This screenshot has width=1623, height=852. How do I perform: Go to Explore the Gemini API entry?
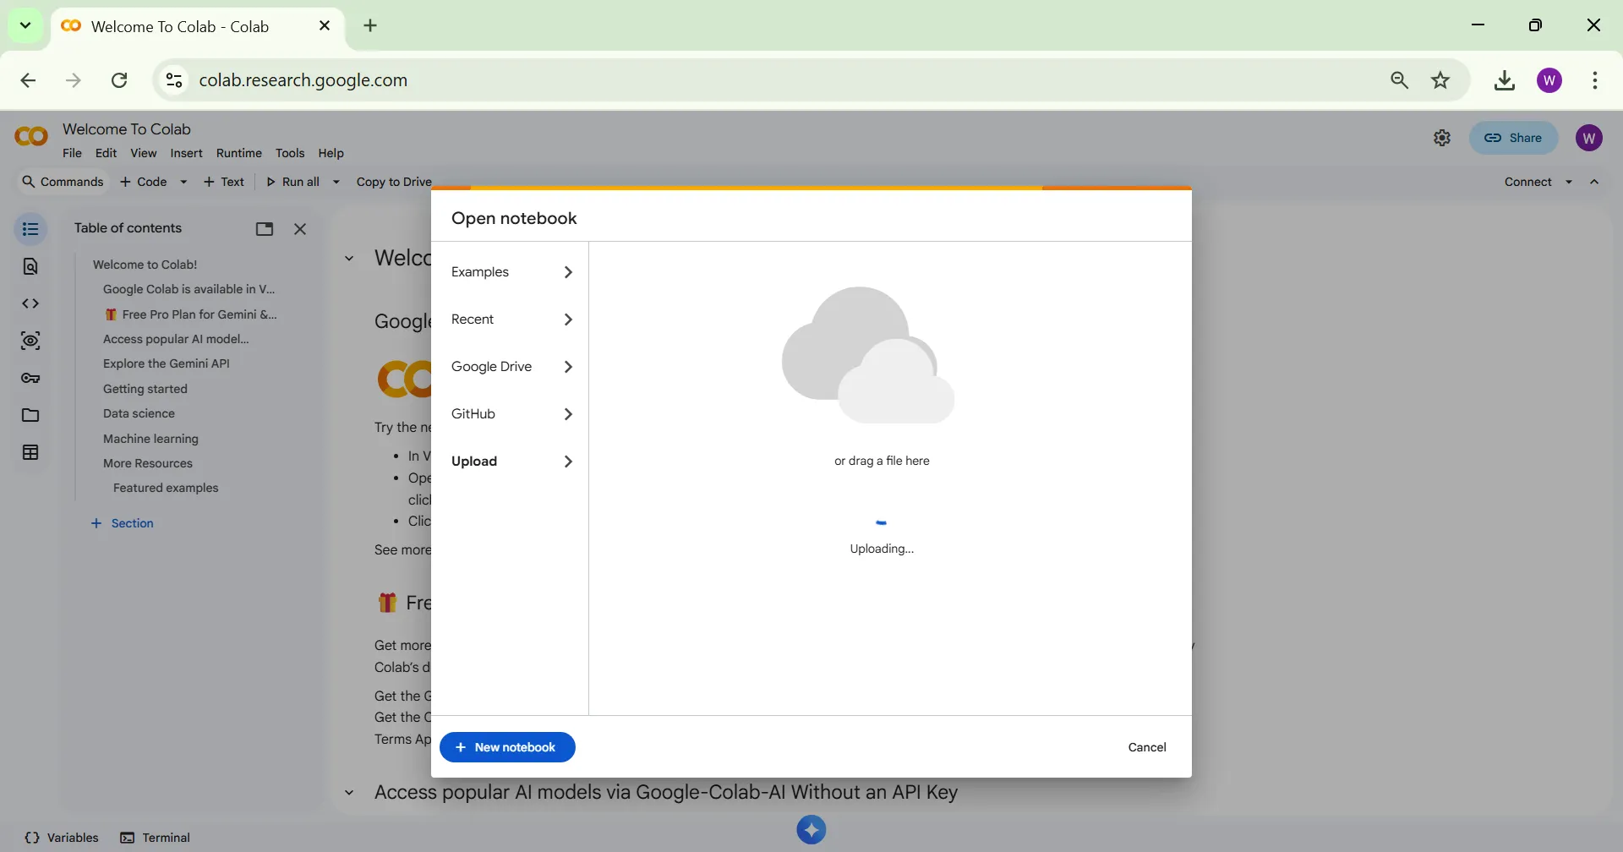pos(167,363)
